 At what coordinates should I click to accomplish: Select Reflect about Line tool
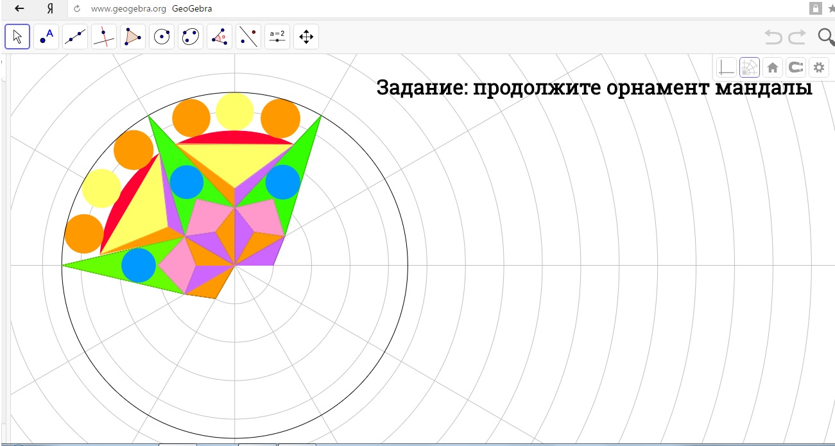pyautogui.click(x=248, y=37)
